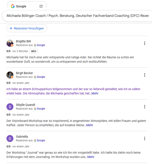Viewport: 152px width, 164px height.
Task: Open three-dot menu for Gabriella's review
Action: [144, 138]
